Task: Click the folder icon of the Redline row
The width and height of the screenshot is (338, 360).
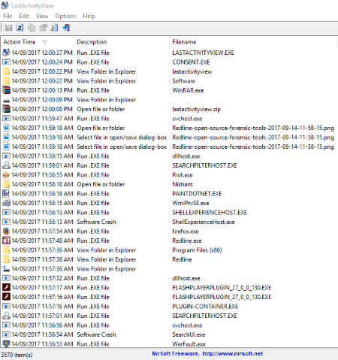Action: (7, 259)
